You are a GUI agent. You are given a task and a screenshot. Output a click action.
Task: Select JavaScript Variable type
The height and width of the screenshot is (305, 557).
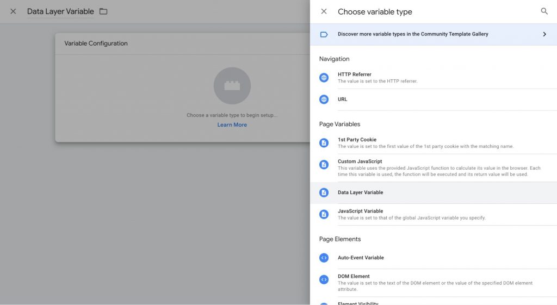[361, 211]
